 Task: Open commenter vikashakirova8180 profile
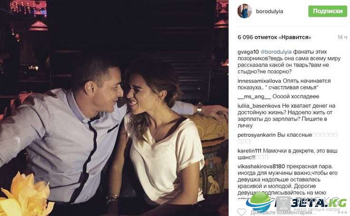point(261,167)
